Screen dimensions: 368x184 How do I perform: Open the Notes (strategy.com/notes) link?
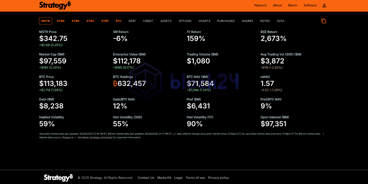click(97, 138)
